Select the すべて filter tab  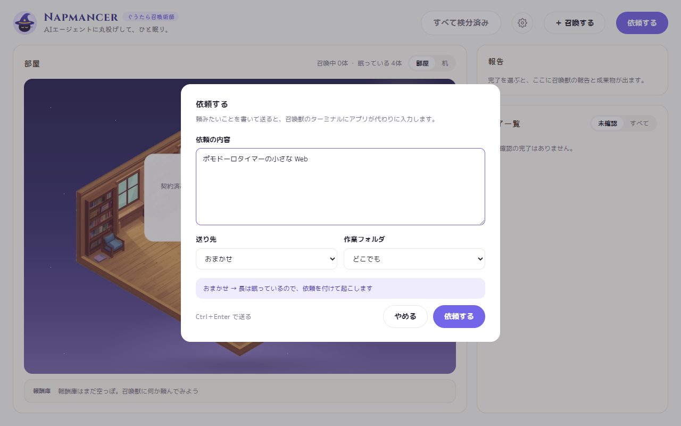click(640, 123)
